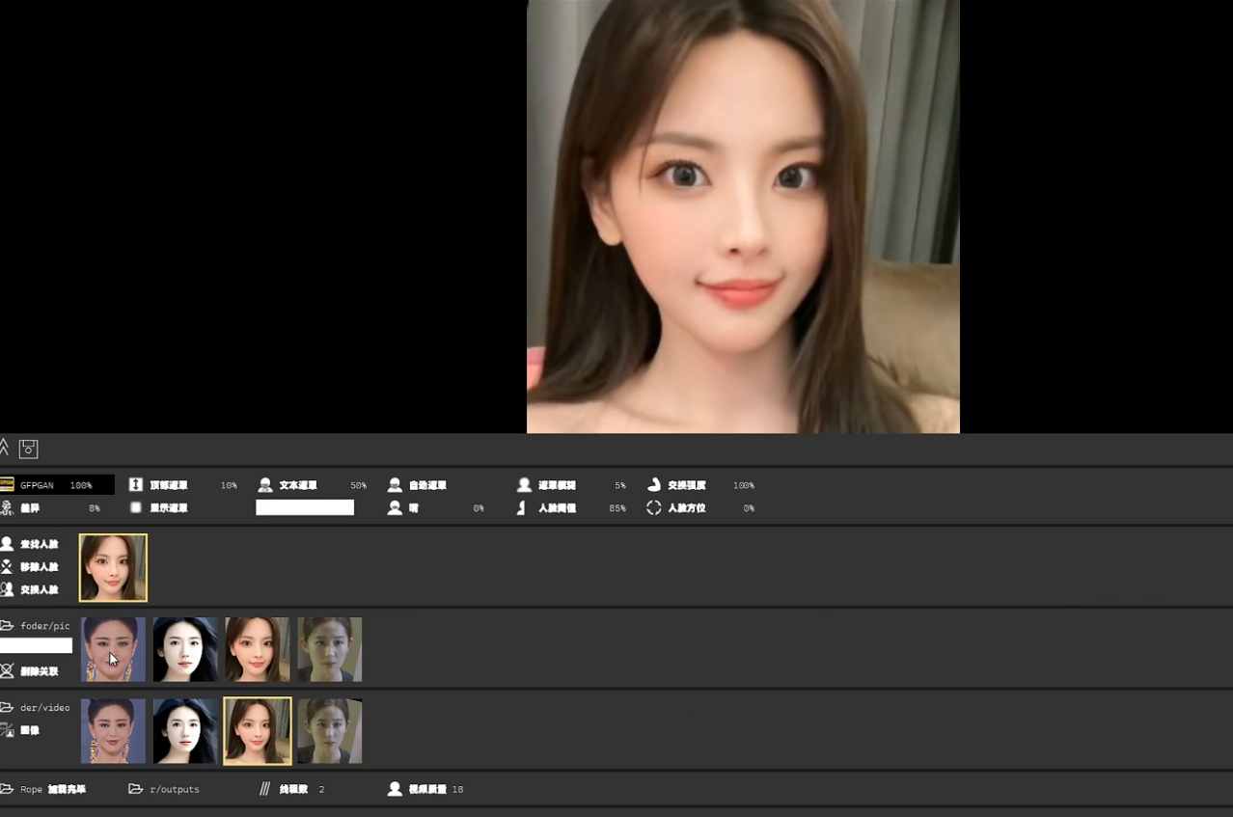This screenshot has height=817, width=1233.
Task: Open the der/video target folder
Action: point(8,707)
